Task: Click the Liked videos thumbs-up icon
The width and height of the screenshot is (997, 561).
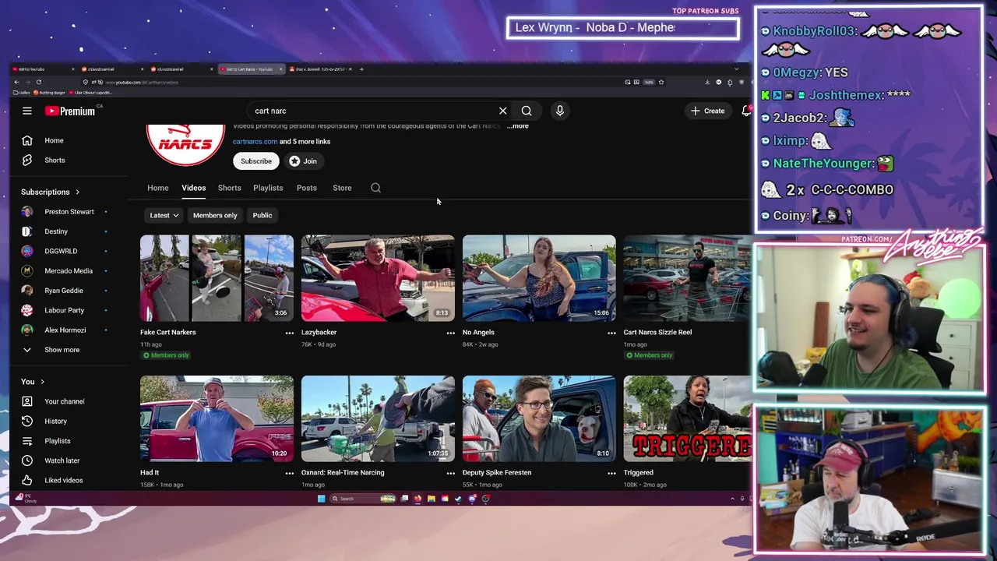Action: (27, 480)
